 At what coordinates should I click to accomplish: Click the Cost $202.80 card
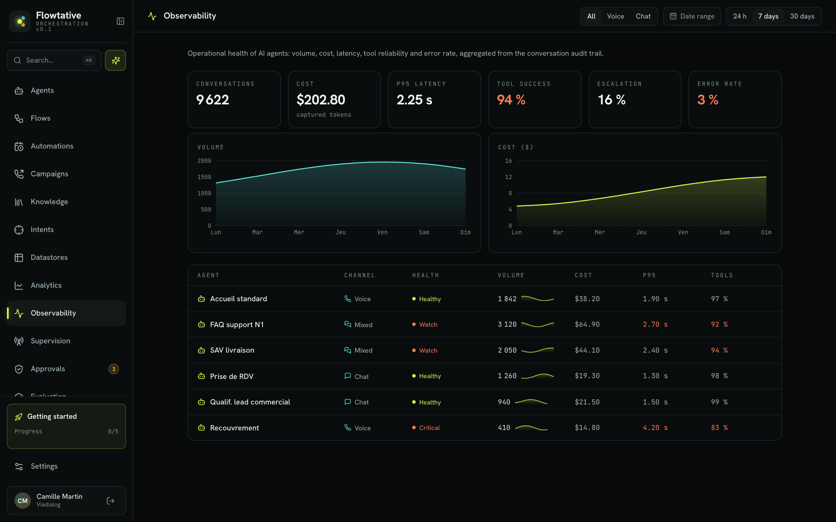tap(334, 99)
